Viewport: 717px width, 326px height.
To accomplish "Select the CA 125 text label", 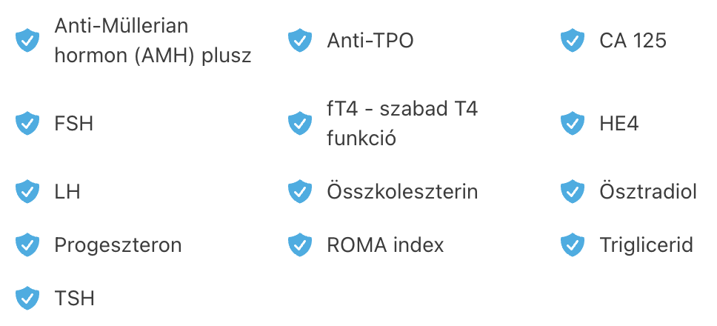I will [x=633, y=41].
